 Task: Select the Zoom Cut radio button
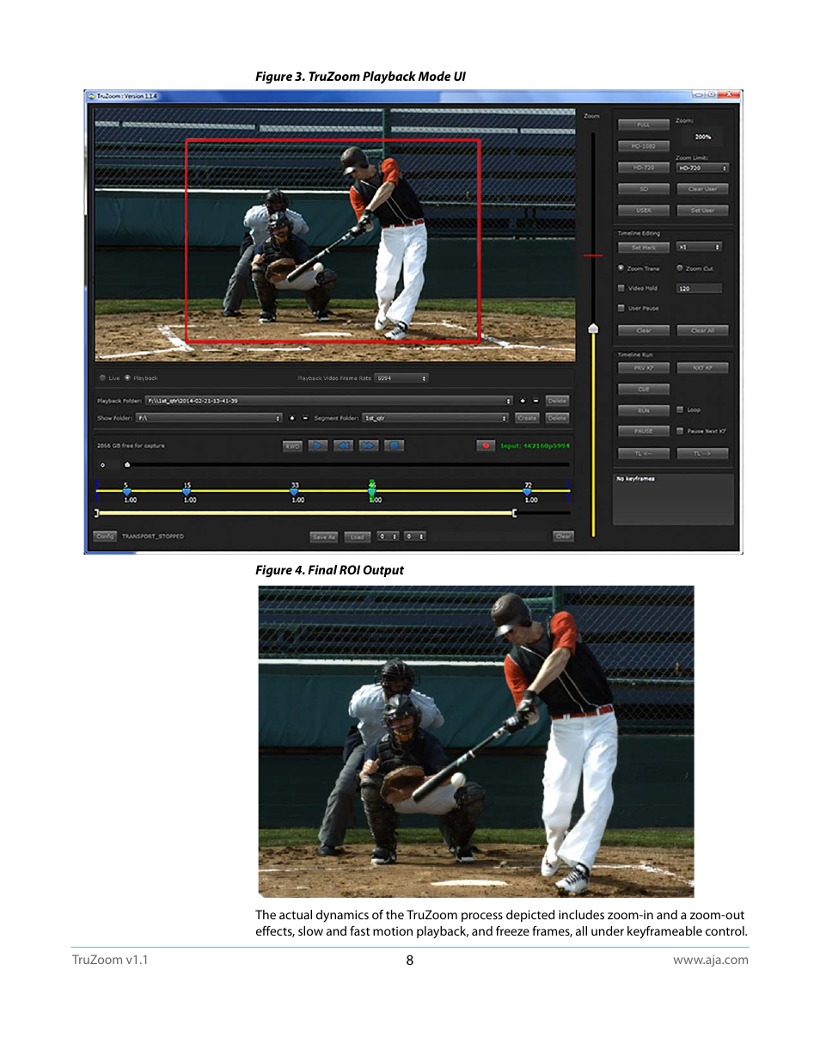[680, 268]
